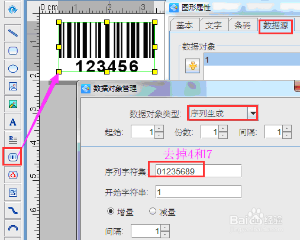Image resolution: width=300 pixels, height=240 pixels.
Task: Click the 图形属性 window app icon
Action: (x=174, y=8)
